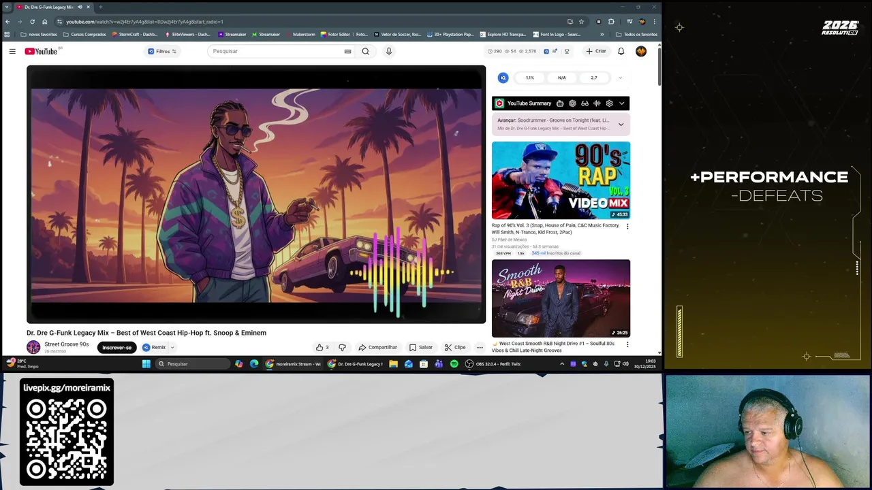Bookmark this page with the star icon

(581, 21)
